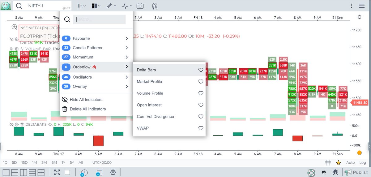Toggle the magnet snap tool

click(155, 6)
